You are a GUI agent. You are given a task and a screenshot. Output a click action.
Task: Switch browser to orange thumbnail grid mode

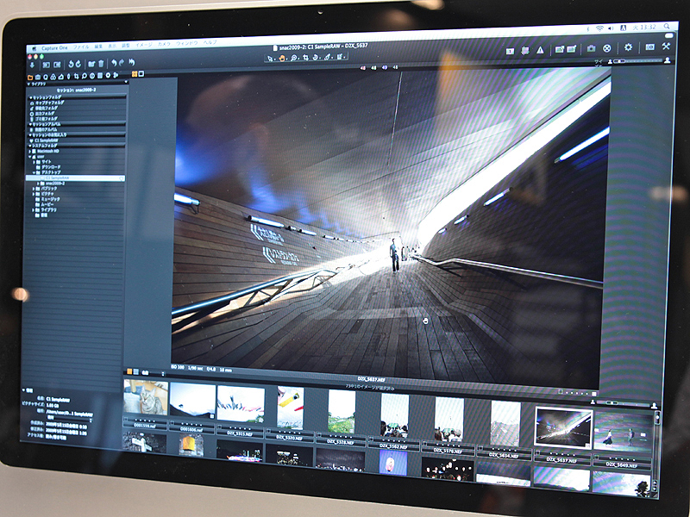[x=129, y=372]
